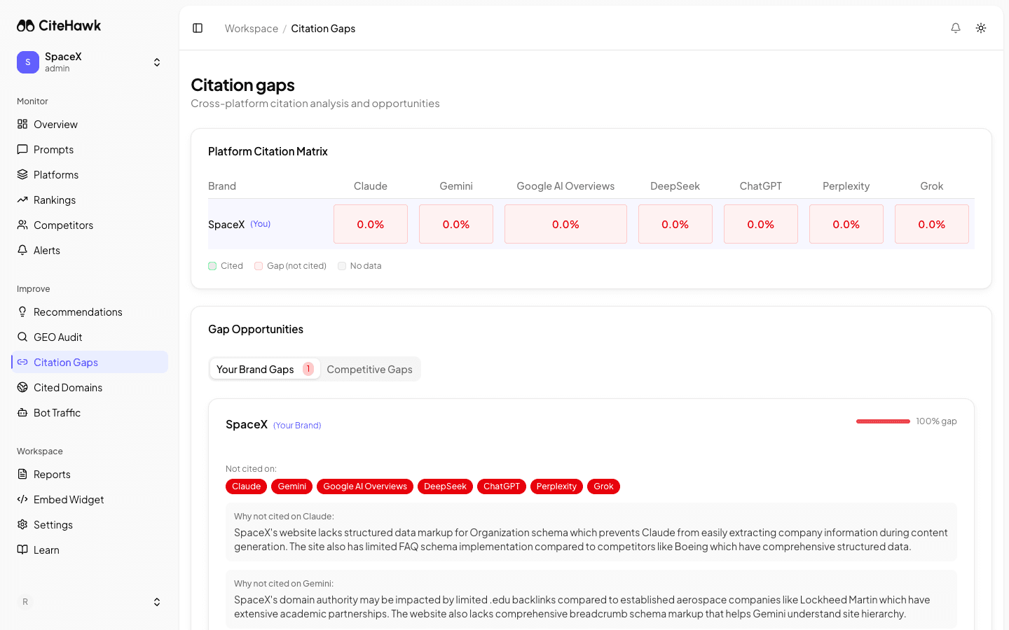Expand the user account menu chevron

tap(157, 602)
